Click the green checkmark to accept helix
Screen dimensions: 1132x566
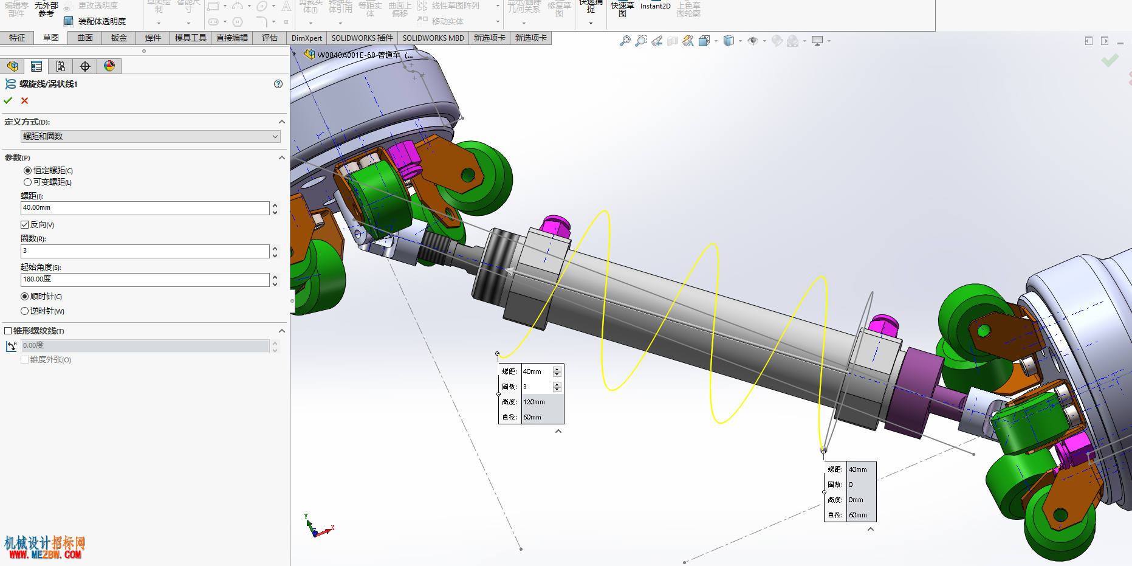pos(8,101)
